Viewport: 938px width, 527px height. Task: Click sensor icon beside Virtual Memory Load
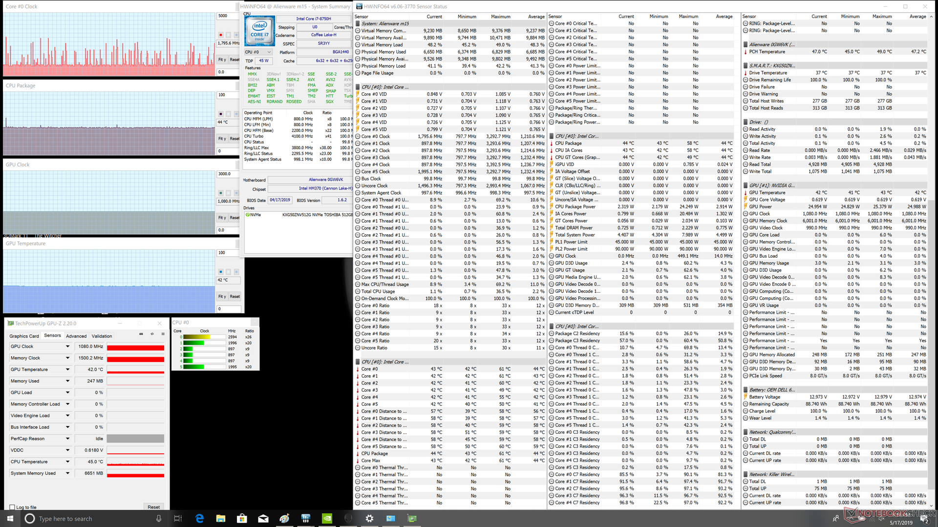[358, 45]
